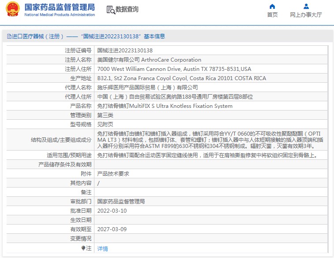This screenshot has width=334, height=258.
Task: Click the 产品名称 label
Action: pyautogui.click(x=81, y=106)
